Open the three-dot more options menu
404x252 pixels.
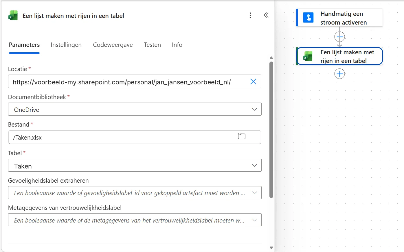click(x=250, y=16)
